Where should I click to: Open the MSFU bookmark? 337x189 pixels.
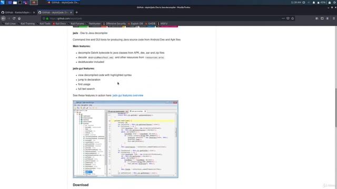coord(163,24)
